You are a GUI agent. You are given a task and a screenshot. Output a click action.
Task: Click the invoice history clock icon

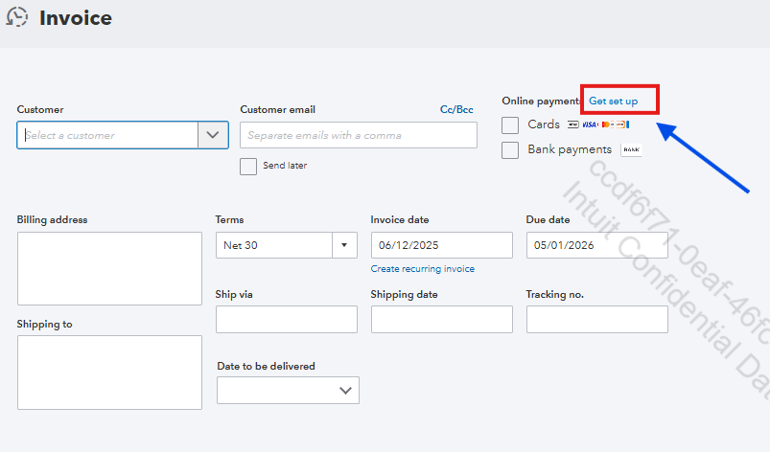pyautogui.click(x=16, y=17)
